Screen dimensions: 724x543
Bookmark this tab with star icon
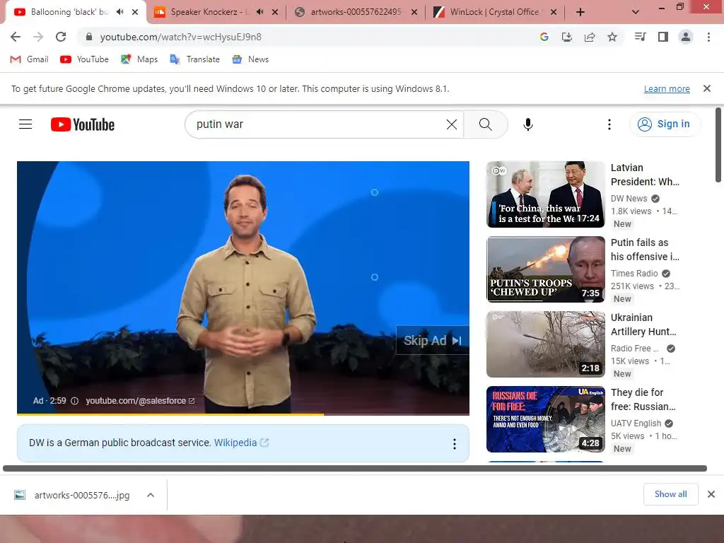612,37
